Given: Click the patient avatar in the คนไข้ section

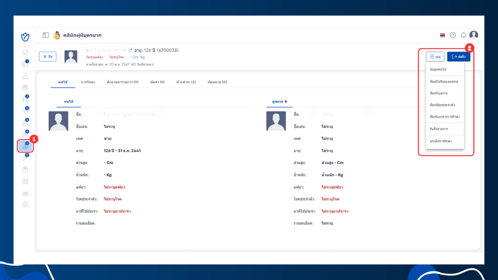Looking at the screenshot, I should tap(58, 121).
